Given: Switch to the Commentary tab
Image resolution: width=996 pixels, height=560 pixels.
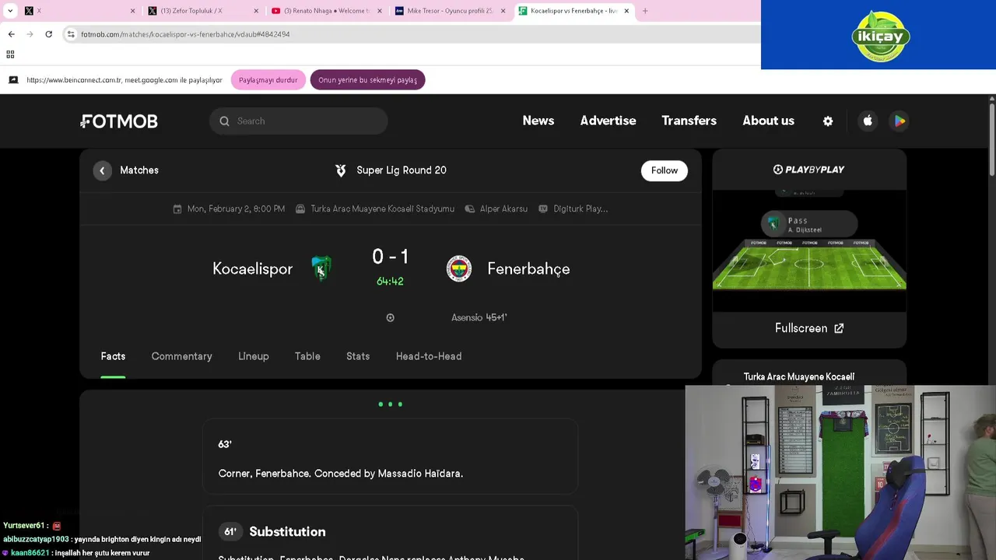Looking at the screenshot, I should coord(181,356).
